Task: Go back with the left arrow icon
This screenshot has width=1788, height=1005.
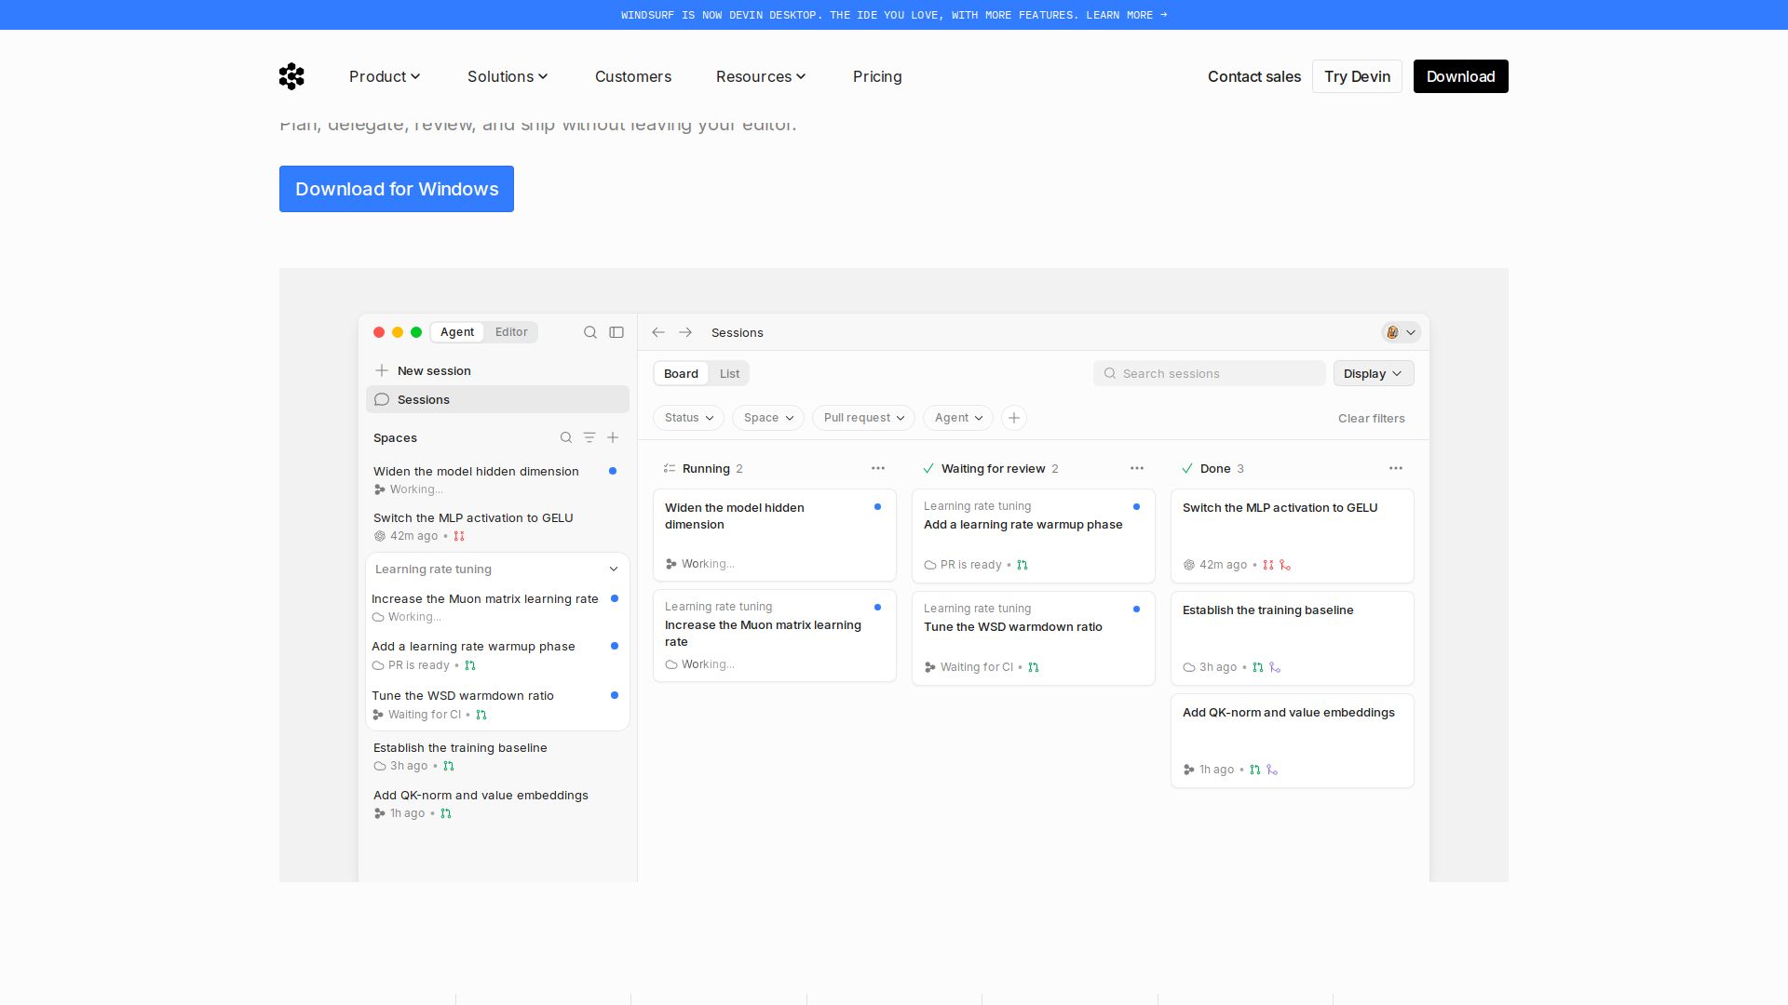Action: (x=658, y=332)
